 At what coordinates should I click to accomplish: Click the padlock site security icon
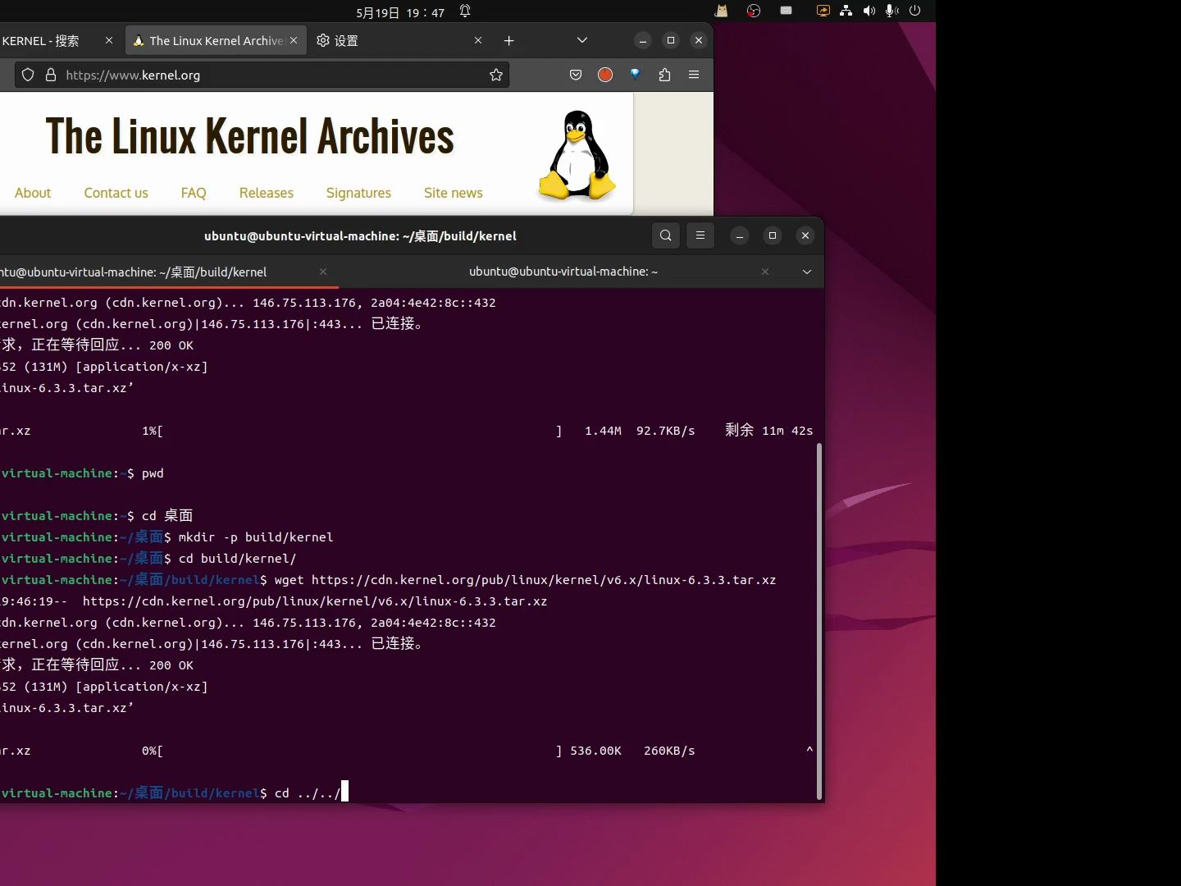(51, 75)
